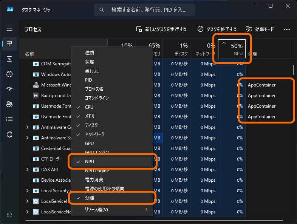Enable 電源の使用率の傾向 column

[x=112, y=189]
